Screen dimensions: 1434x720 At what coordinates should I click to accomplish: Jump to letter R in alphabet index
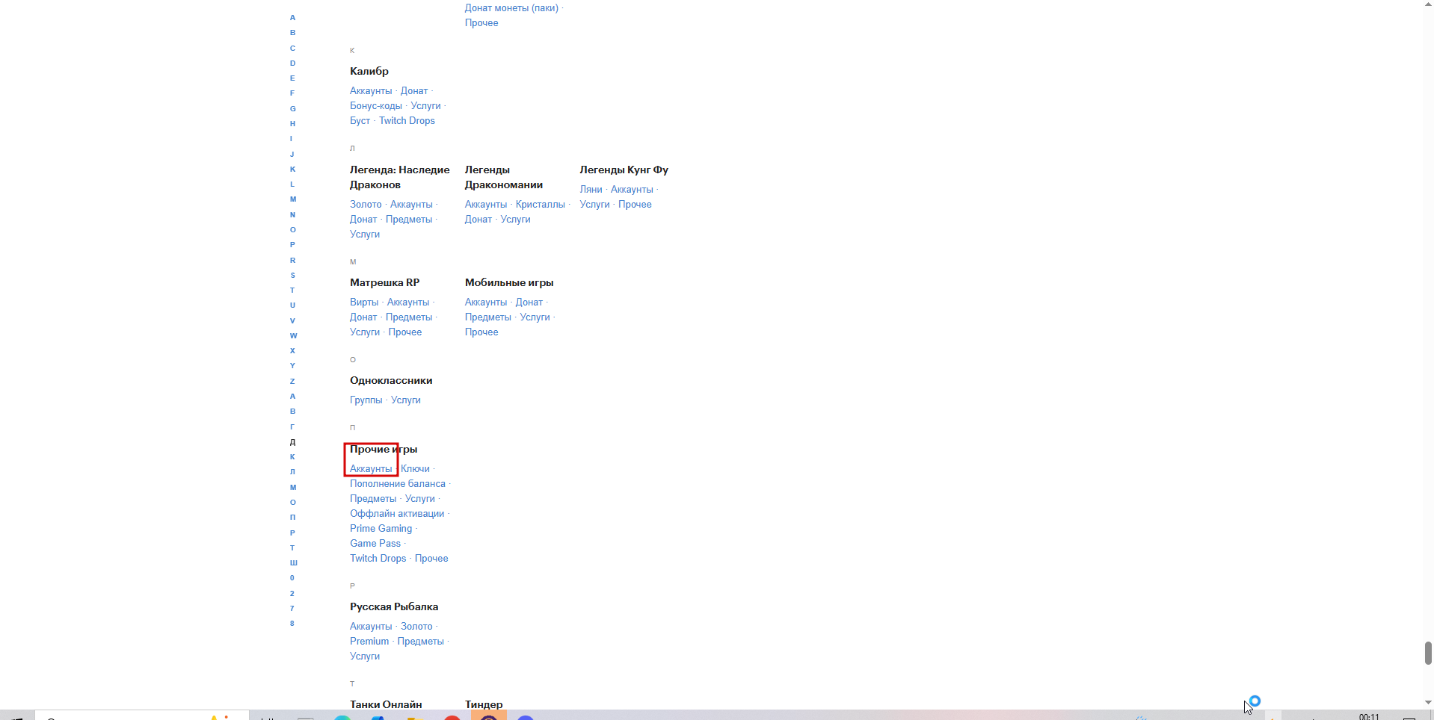point(293,261)
